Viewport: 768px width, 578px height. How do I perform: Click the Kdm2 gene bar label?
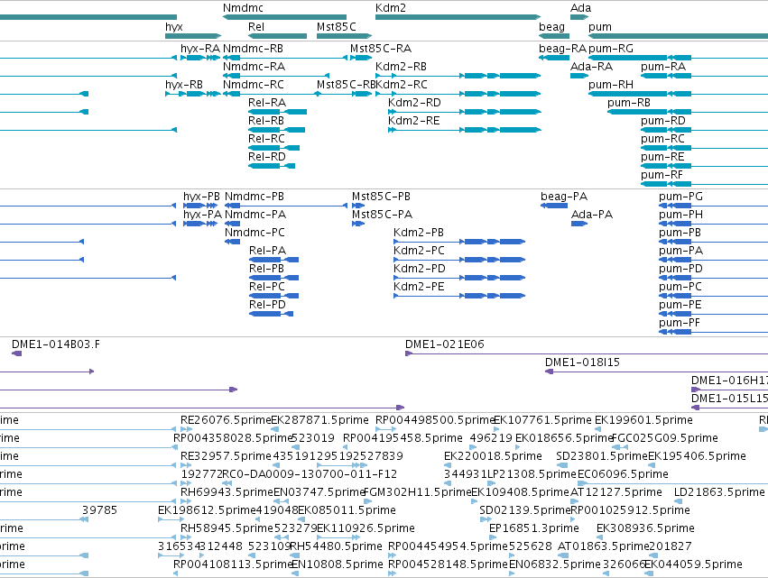click(x=391, y=8)
